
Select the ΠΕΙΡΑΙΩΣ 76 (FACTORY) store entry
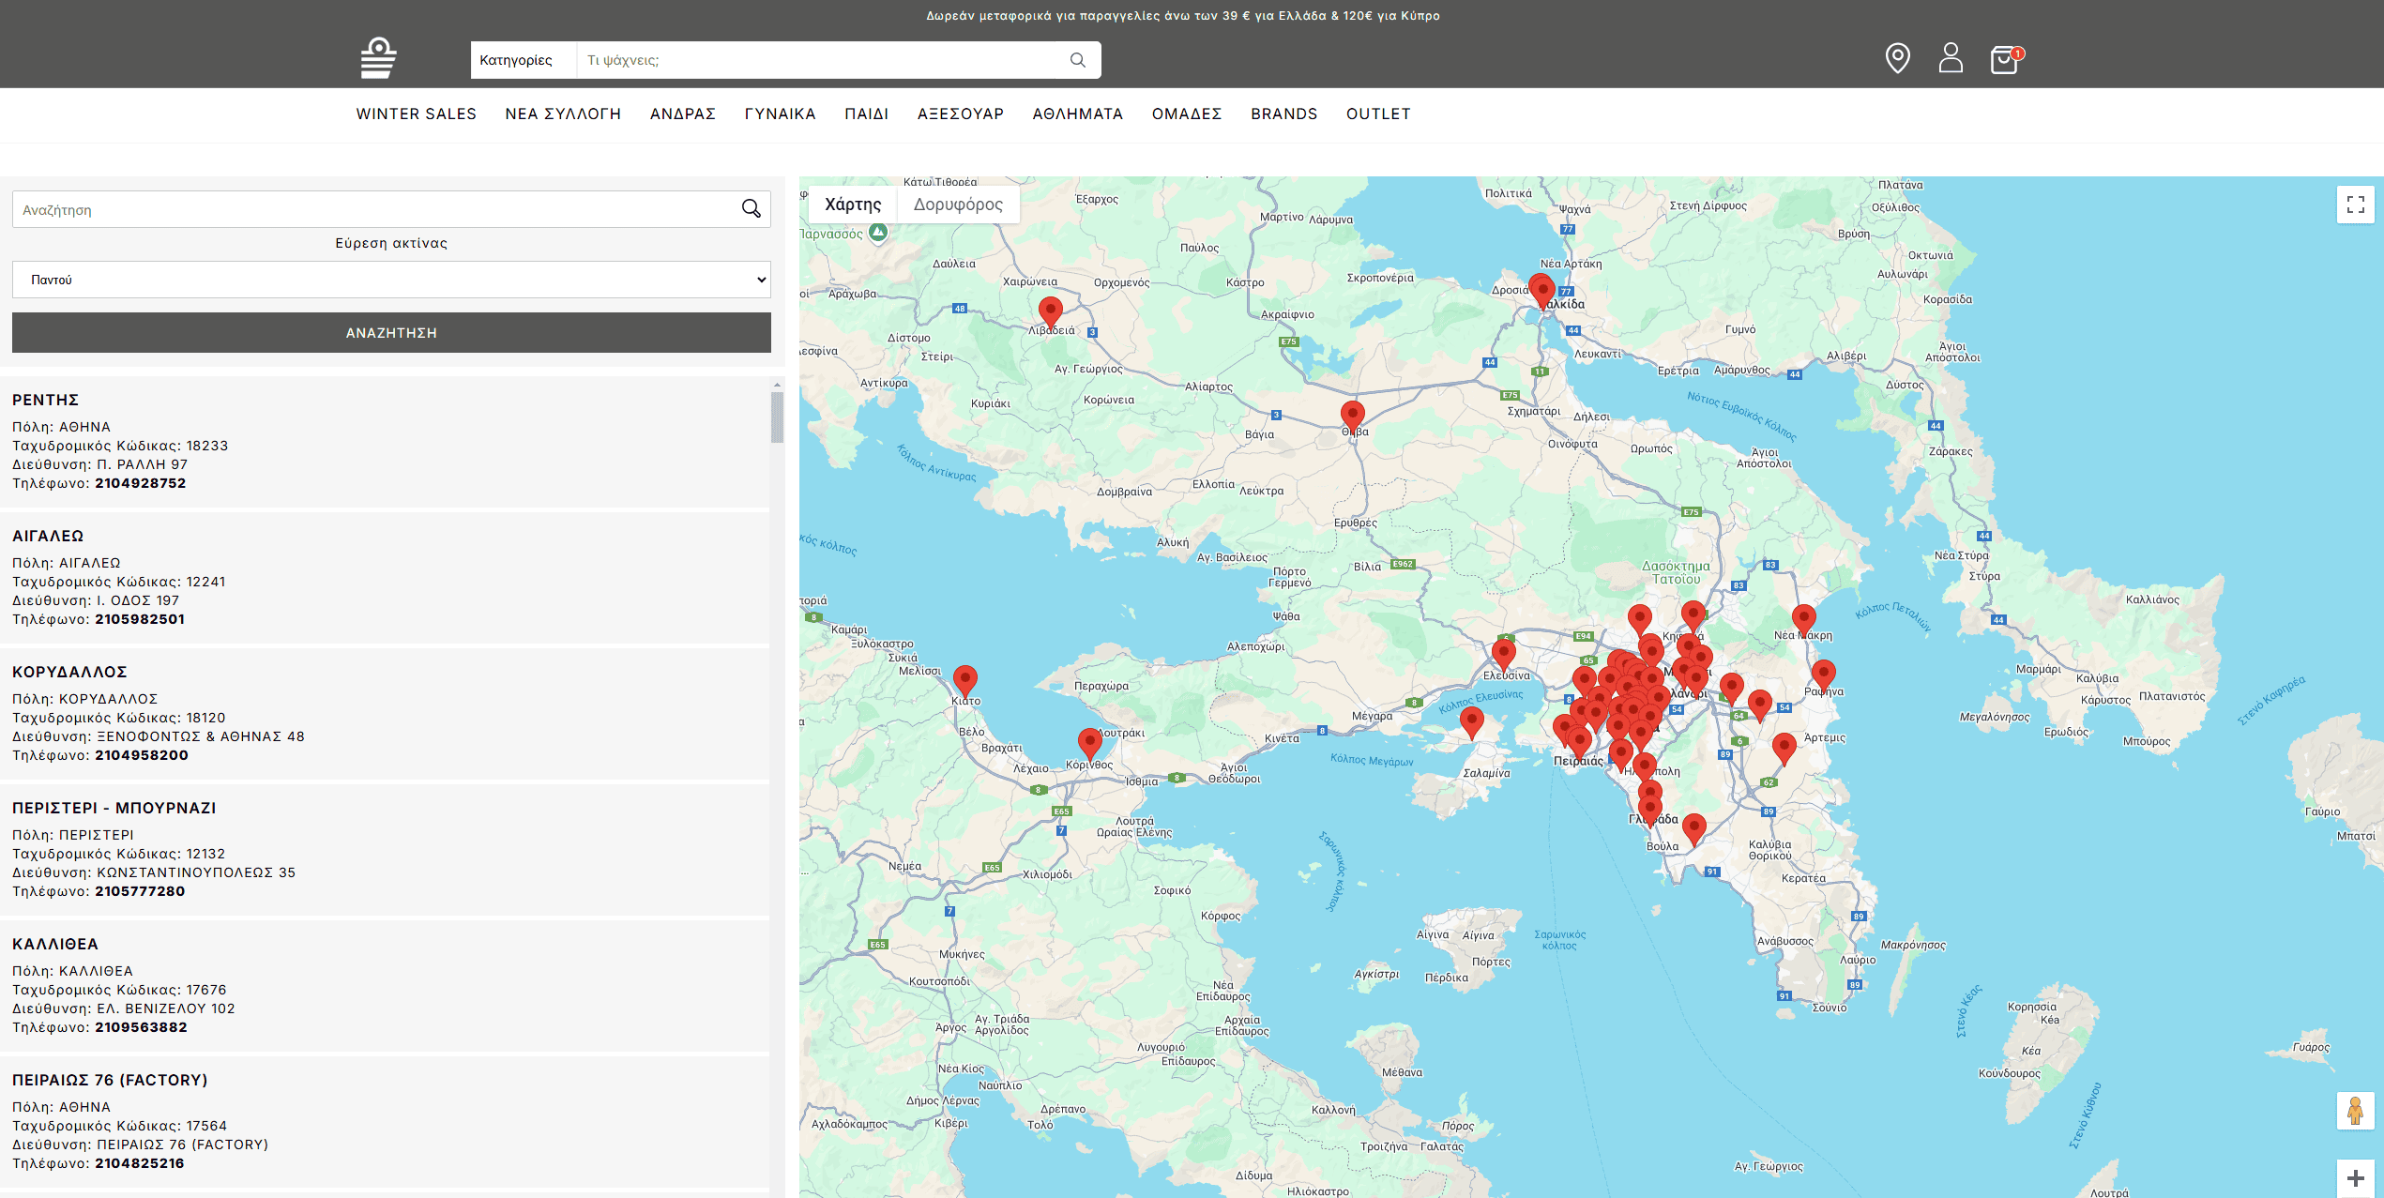[x=385, y=1121]
